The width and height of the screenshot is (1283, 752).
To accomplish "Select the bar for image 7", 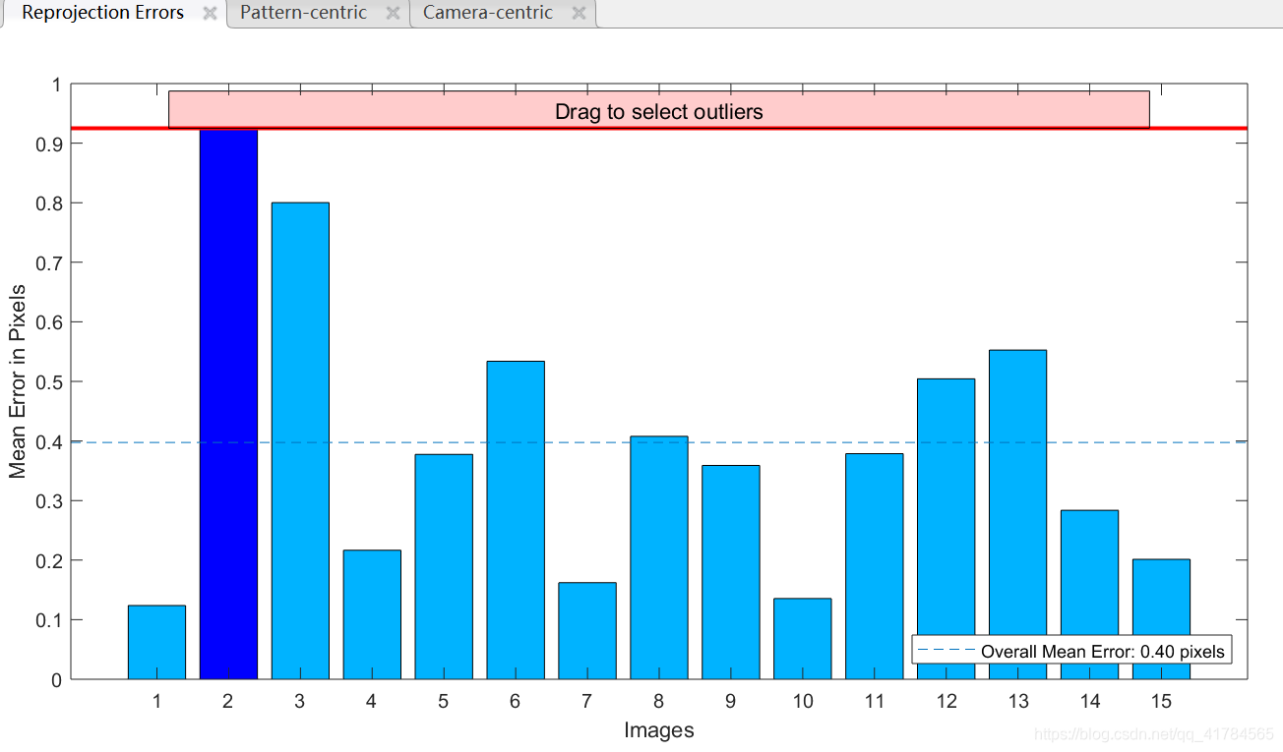I will (587, 631).
